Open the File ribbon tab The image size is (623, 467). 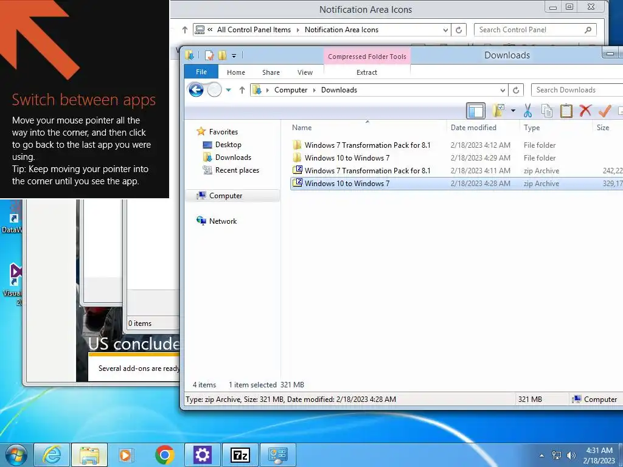pyautogui.click(x=201, y=72)
